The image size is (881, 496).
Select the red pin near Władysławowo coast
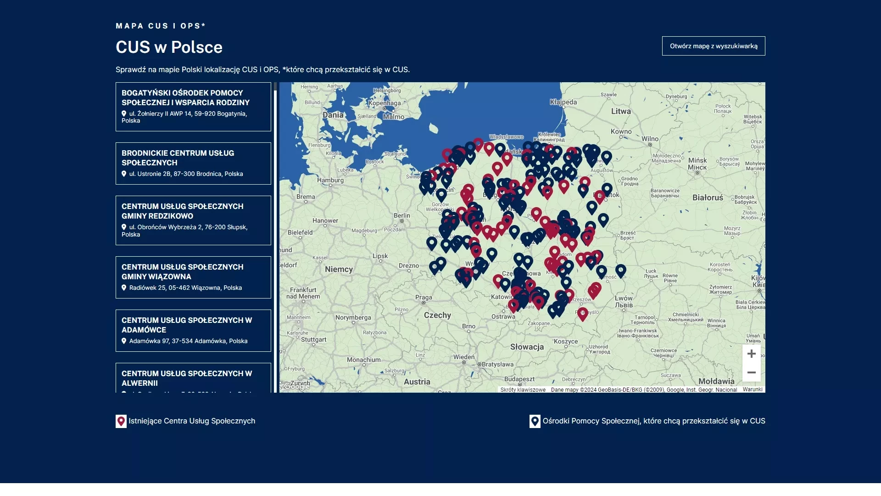tap(478, 145)
